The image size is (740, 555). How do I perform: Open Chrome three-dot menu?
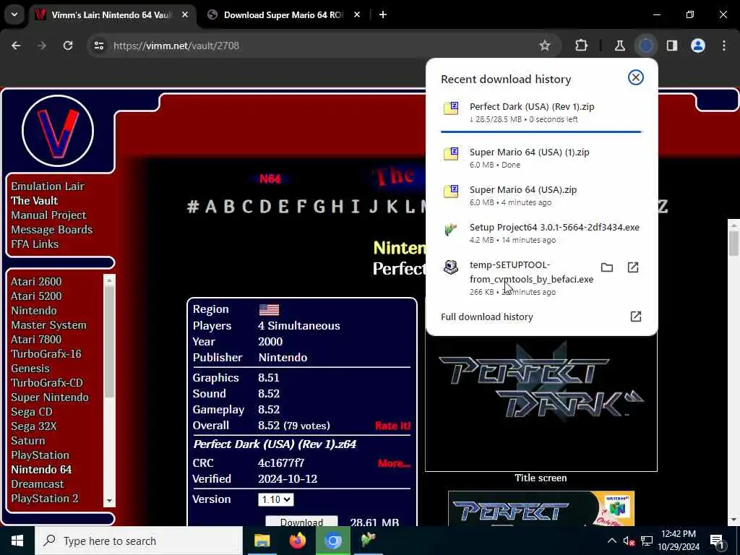(x=724, y=46)
